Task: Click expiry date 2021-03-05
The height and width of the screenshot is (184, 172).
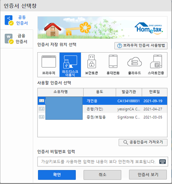Action: [x=153, y=117]
